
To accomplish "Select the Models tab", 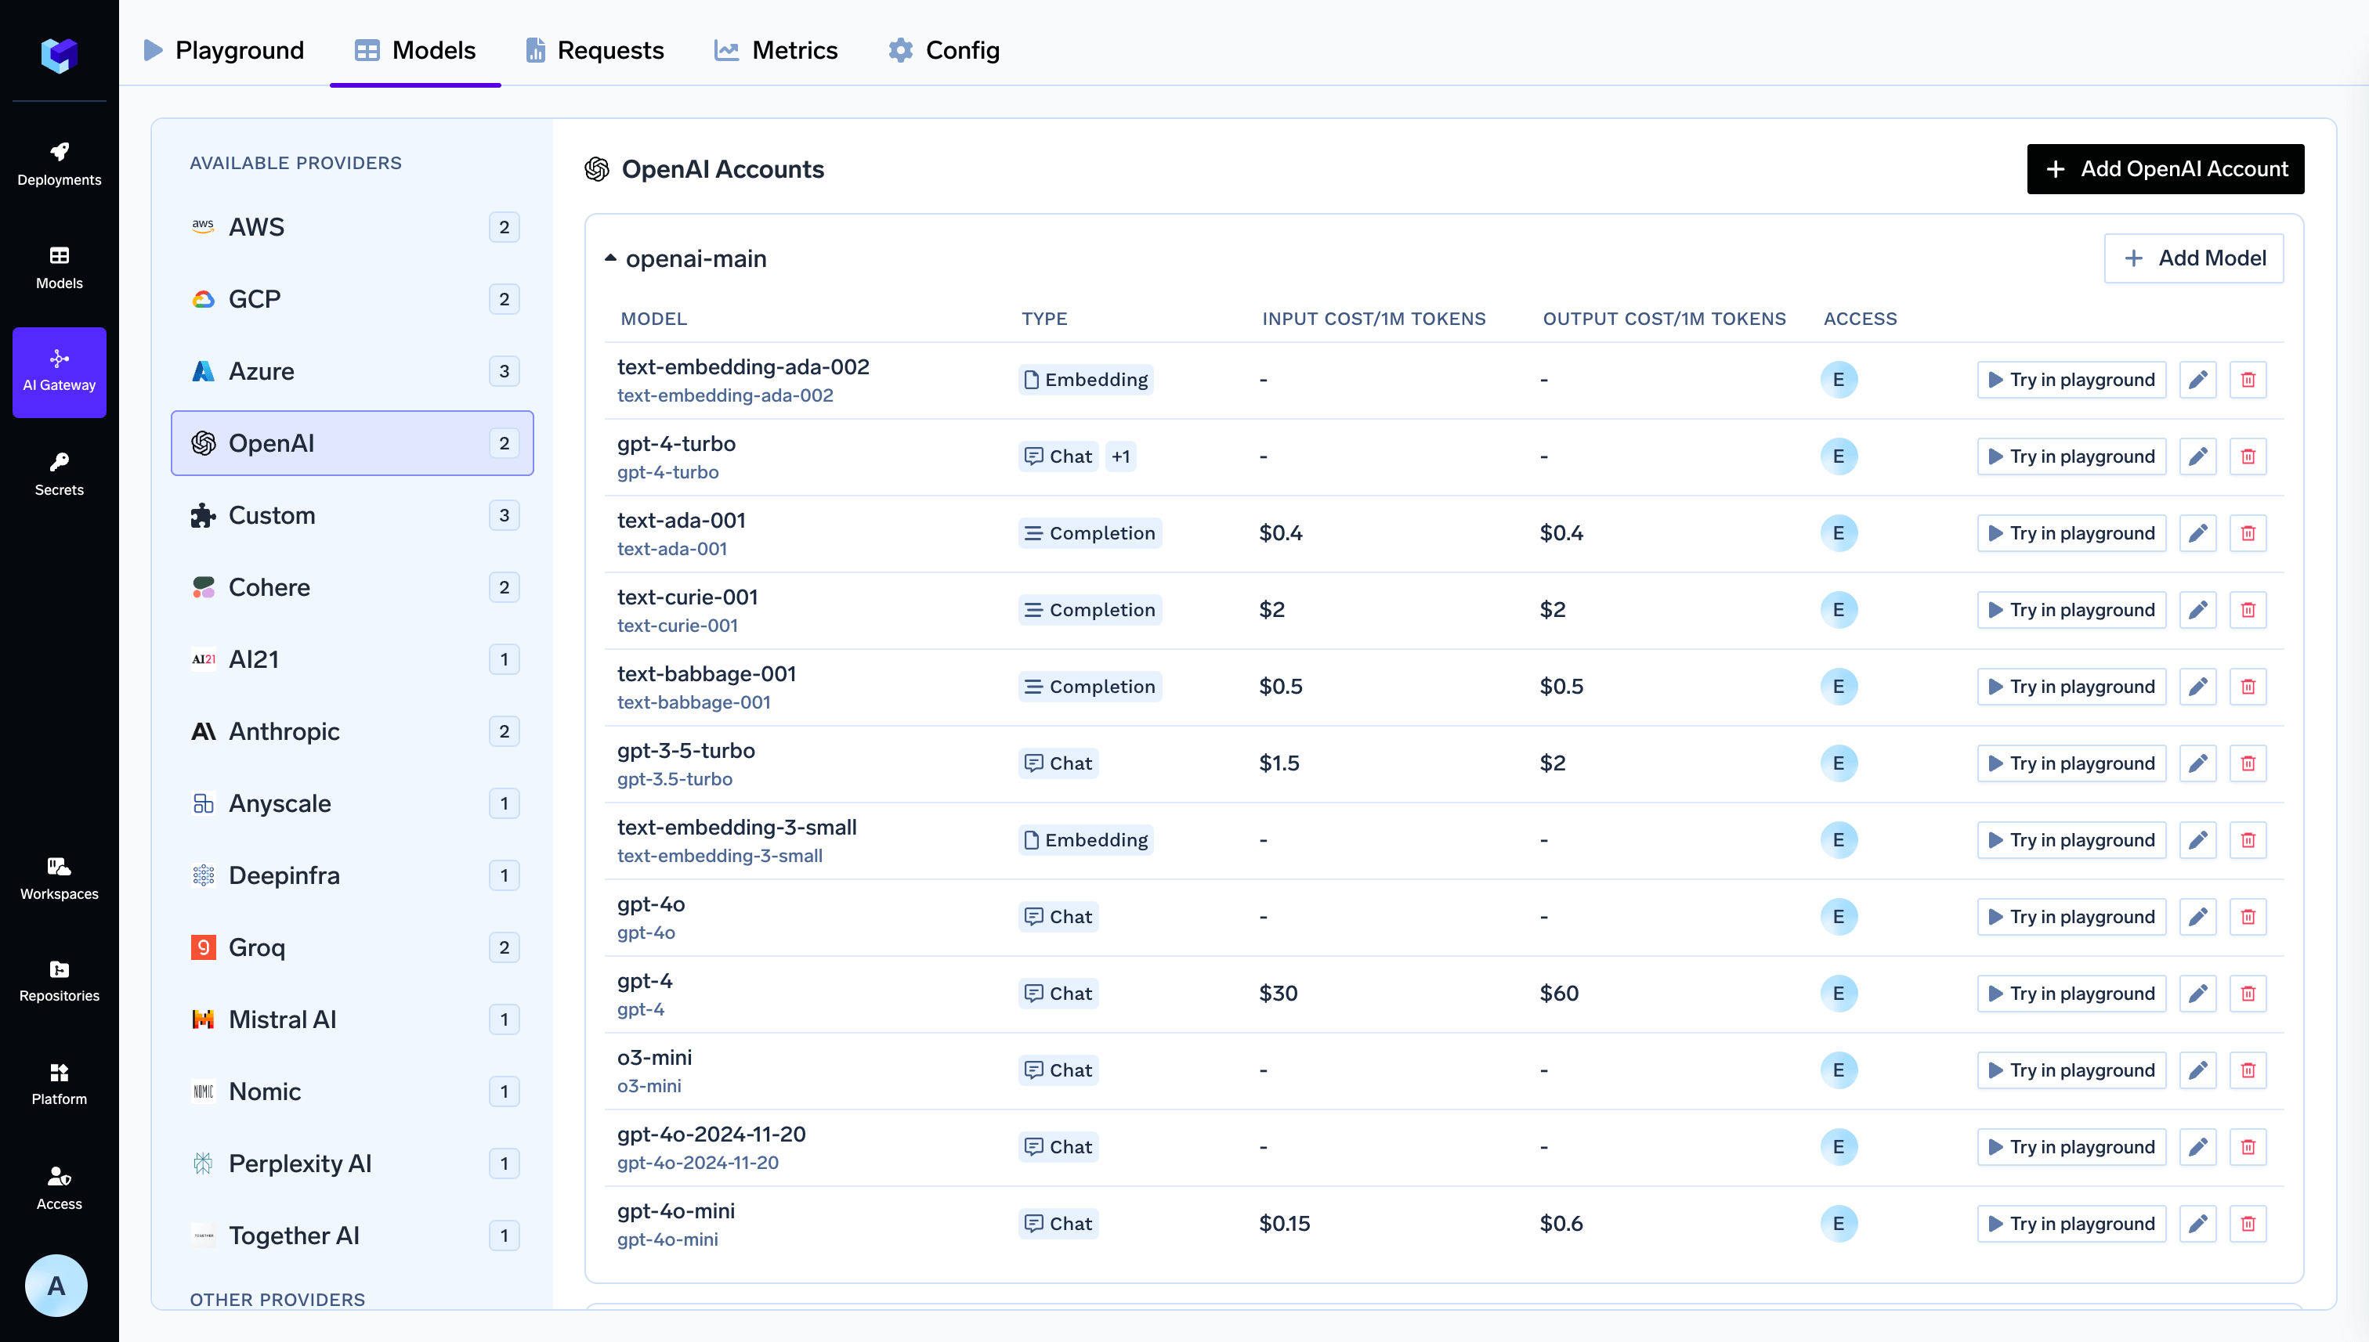I will point(416,50).
